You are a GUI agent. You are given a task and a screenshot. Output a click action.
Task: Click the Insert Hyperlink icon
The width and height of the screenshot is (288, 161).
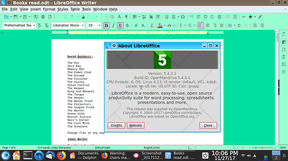192,17
